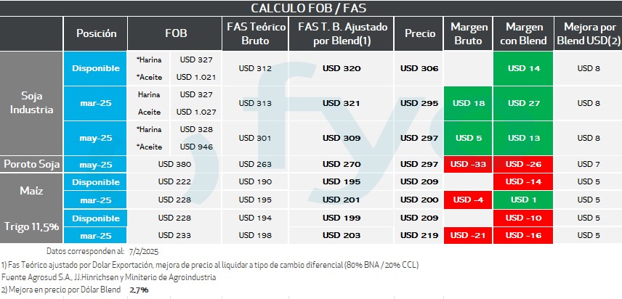This screenshot has height=299, width=622.
Task: Click the USD 219 Precio value
Action: (419, 235)
